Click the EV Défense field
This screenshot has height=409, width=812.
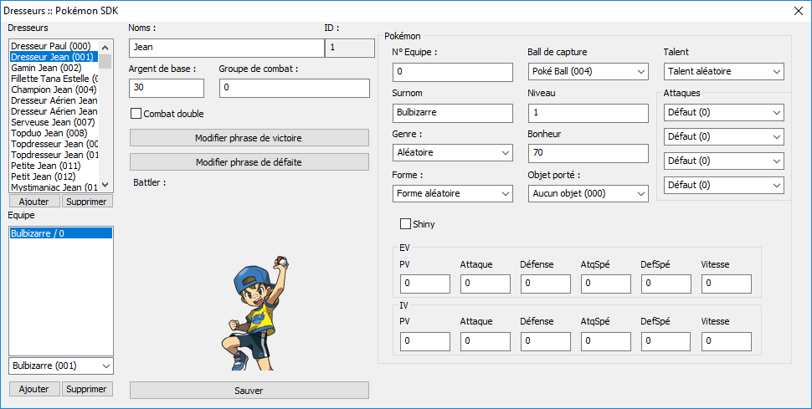[545, 284]
